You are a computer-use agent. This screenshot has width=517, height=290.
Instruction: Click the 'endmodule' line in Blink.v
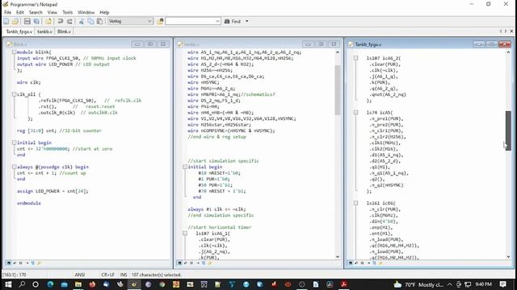[x=29, y=203]
